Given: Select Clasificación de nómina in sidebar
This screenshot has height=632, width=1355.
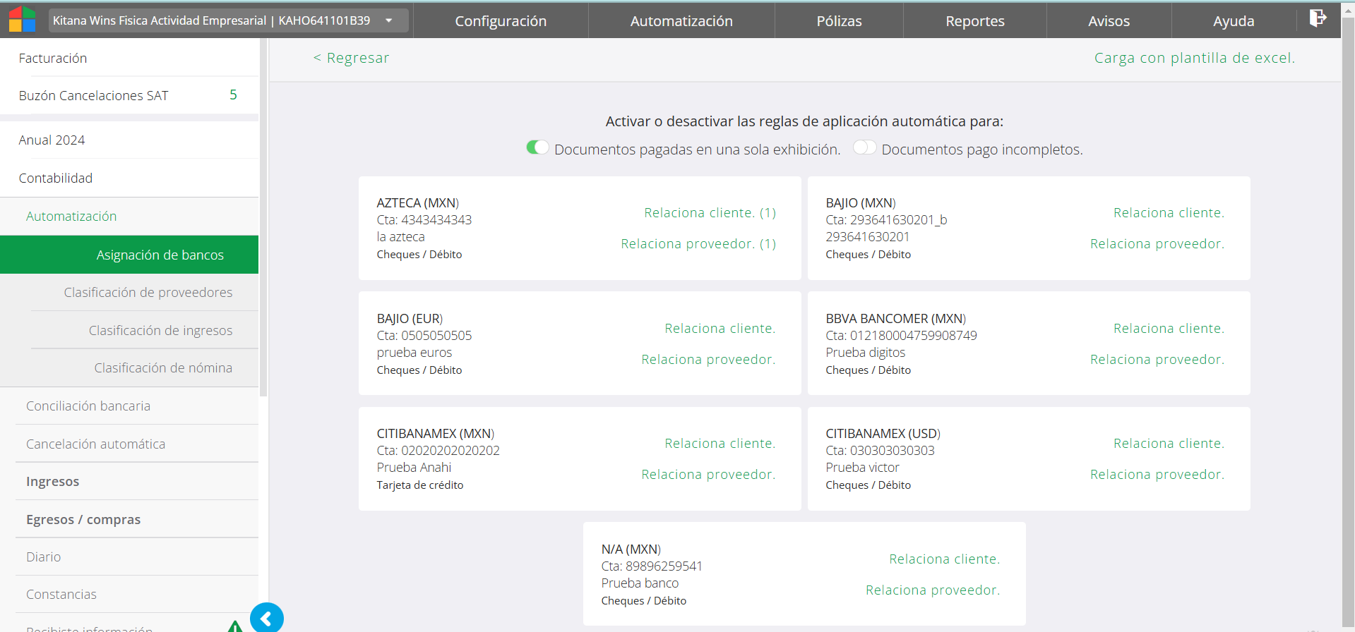Looking at the screenshot, I should click(x=163, y=368).
